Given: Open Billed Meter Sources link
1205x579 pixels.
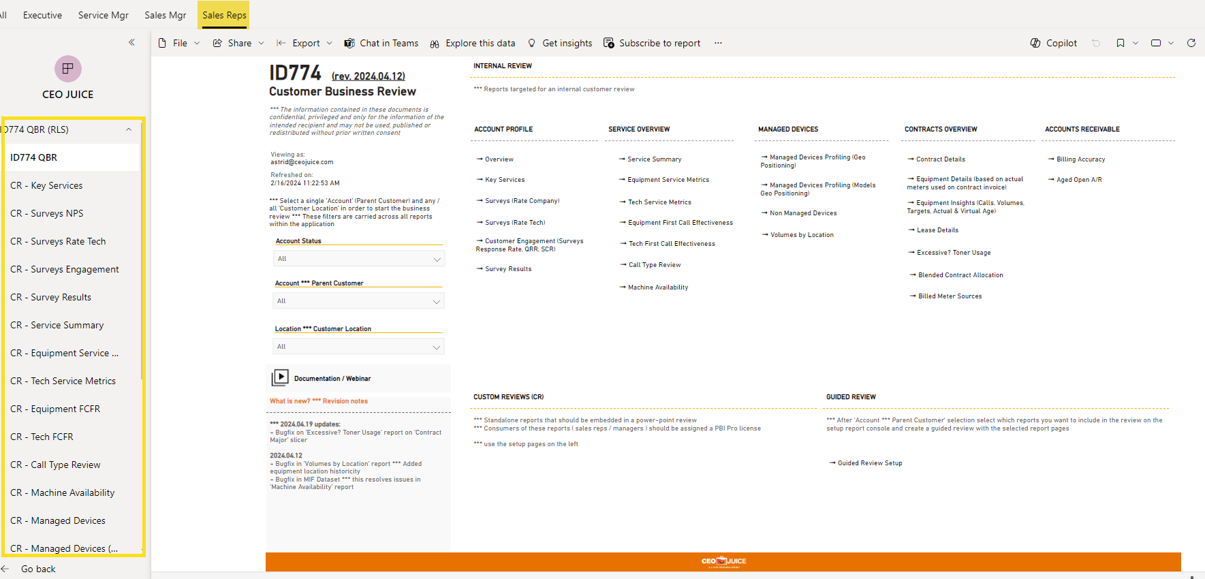Looking at the screenshot, I should (x=945, y=296).
